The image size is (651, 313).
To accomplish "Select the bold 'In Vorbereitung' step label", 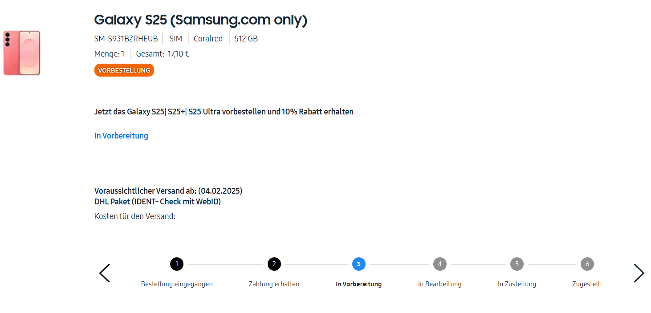I will [358, 284].
